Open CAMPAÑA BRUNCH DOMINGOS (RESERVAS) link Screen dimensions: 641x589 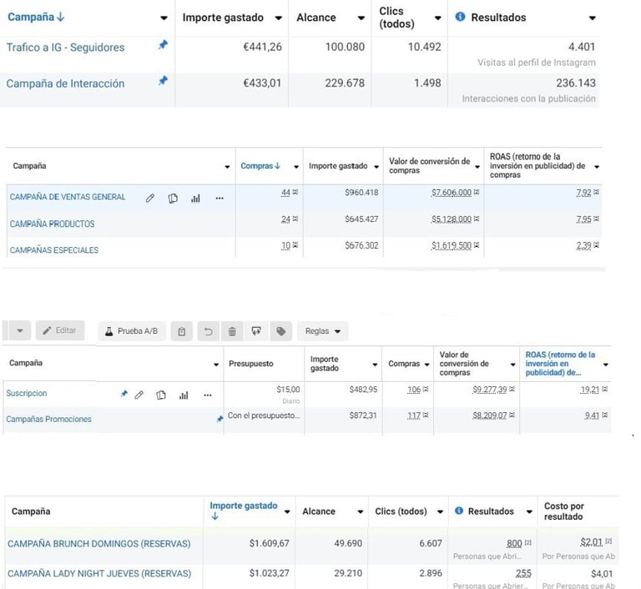[99, 544]
